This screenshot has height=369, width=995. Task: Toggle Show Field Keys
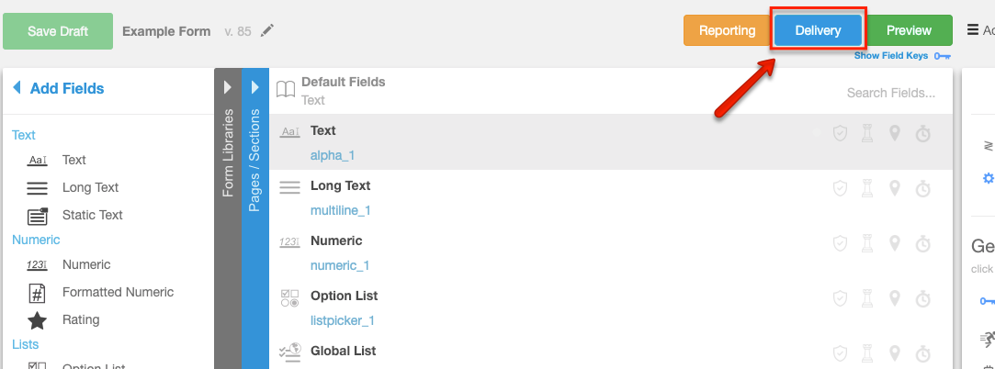901,56
